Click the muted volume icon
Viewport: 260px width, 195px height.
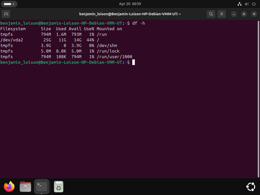pos(247,4)
